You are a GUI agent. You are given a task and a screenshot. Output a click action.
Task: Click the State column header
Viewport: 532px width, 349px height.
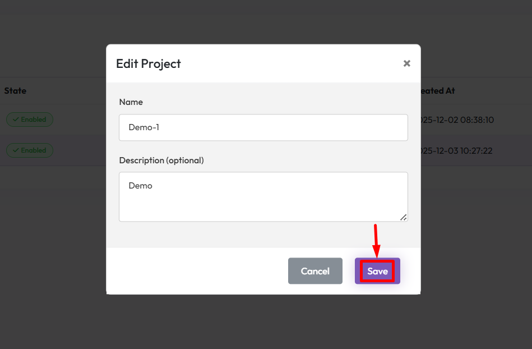15,90
